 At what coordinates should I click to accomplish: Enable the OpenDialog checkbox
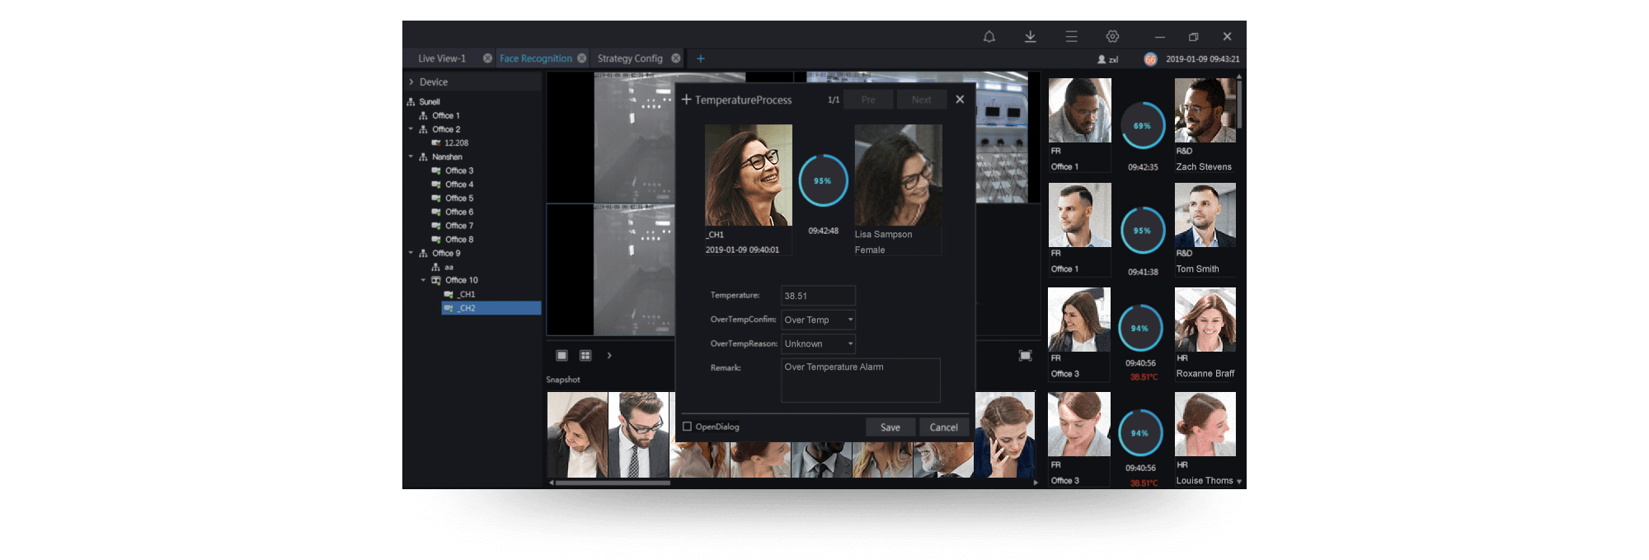coord(687,427)
